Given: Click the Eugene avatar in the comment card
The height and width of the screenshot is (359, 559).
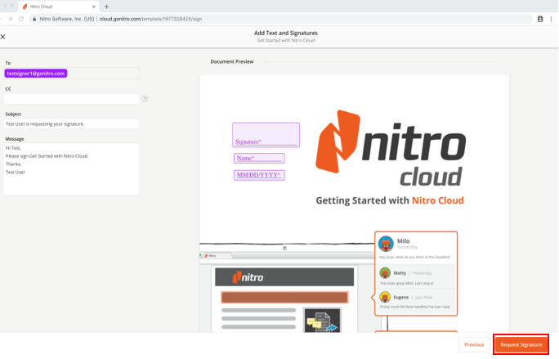Looking at the screenshot, I should [385, 297].
